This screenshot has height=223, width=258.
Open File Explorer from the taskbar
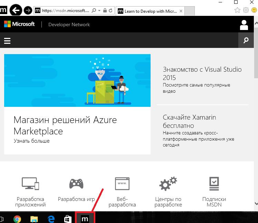[34, 219]
